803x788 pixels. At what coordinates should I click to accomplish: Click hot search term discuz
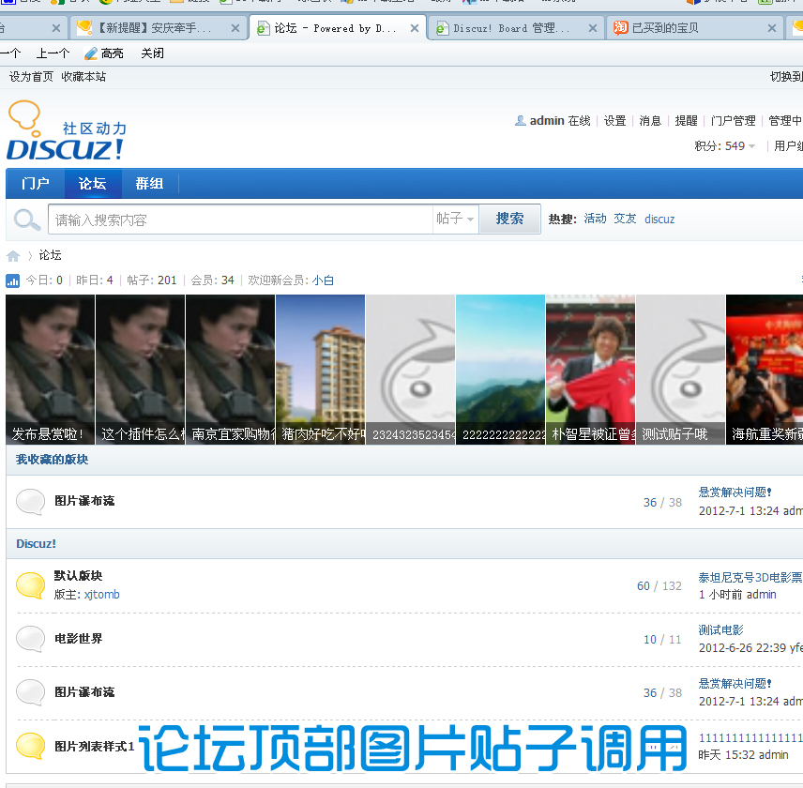(659, 220)
